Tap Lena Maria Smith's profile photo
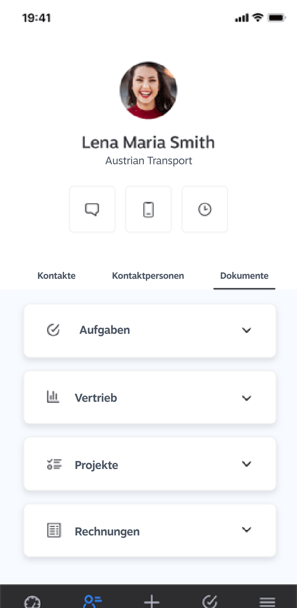Image resolution: width=297 pixels, height=608 pixels. click(148, 90)
